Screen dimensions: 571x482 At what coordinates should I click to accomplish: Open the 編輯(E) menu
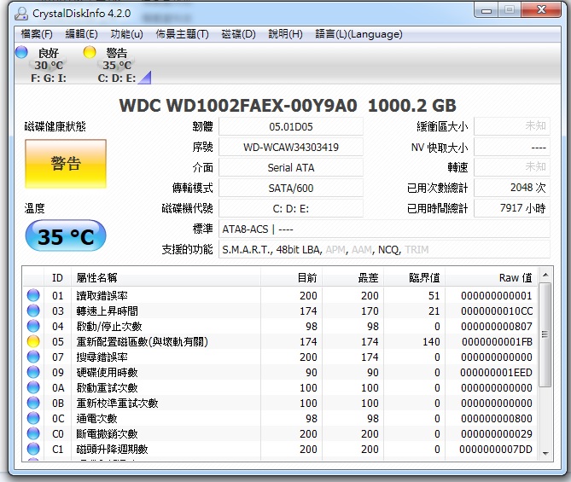point(81,34)
